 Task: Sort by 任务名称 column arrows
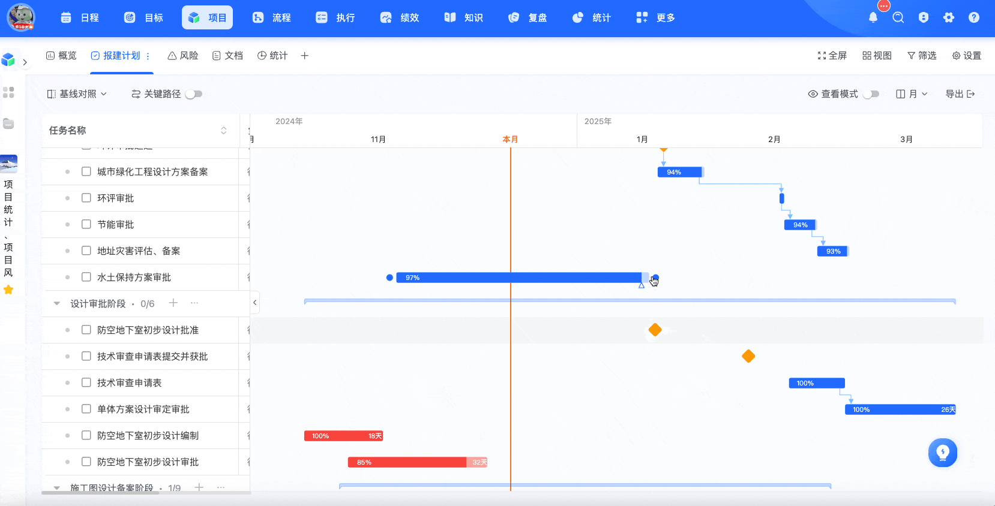[x=224, y=131]
